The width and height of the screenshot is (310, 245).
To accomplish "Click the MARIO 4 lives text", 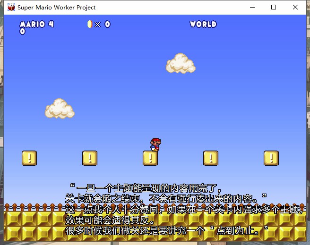I will click(37, 24).
